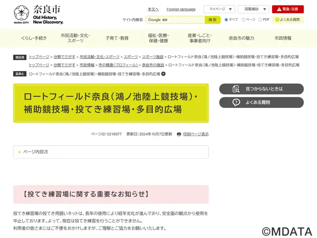Click the printer icon beside 印刷ページ表示
The image size is (317, 238).
[x=179, y=134]
